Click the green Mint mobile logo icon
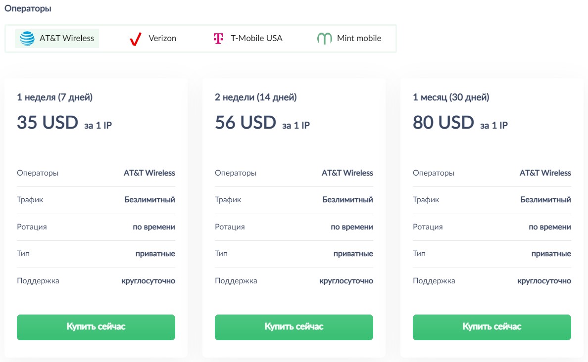 point(324,39)
